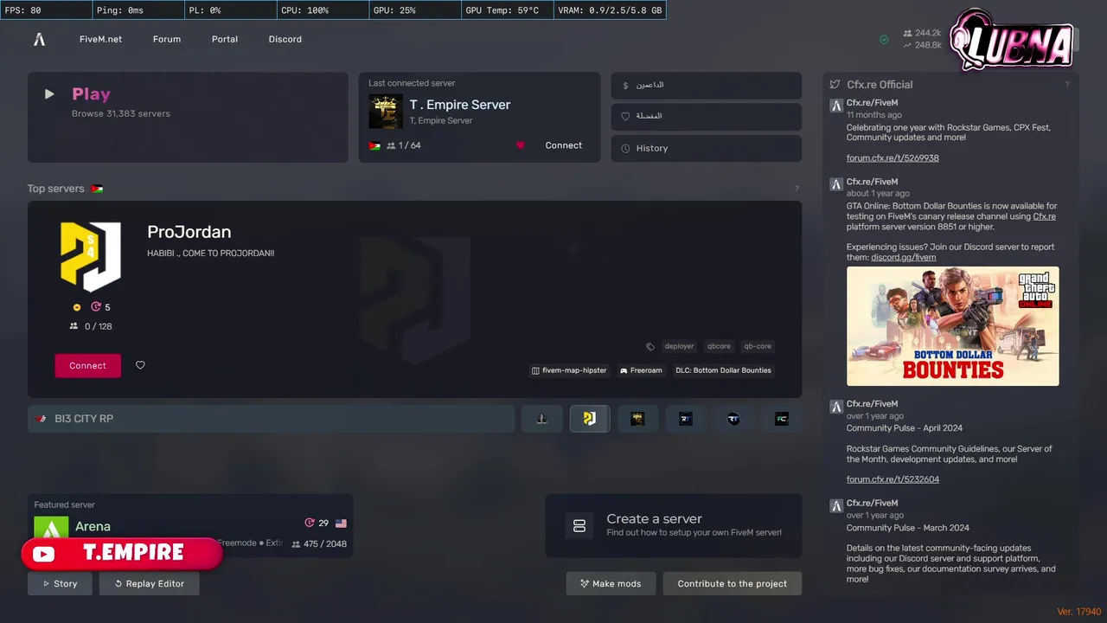Open link forum.cfx.re/t/5269938
This screenshot has width=1107, height=623.
point(893,158)
